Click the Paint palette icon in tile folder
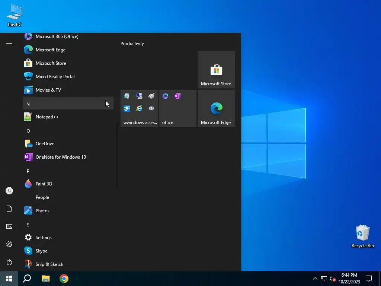Viewport: 381px width, 286px height. point(151,96)
